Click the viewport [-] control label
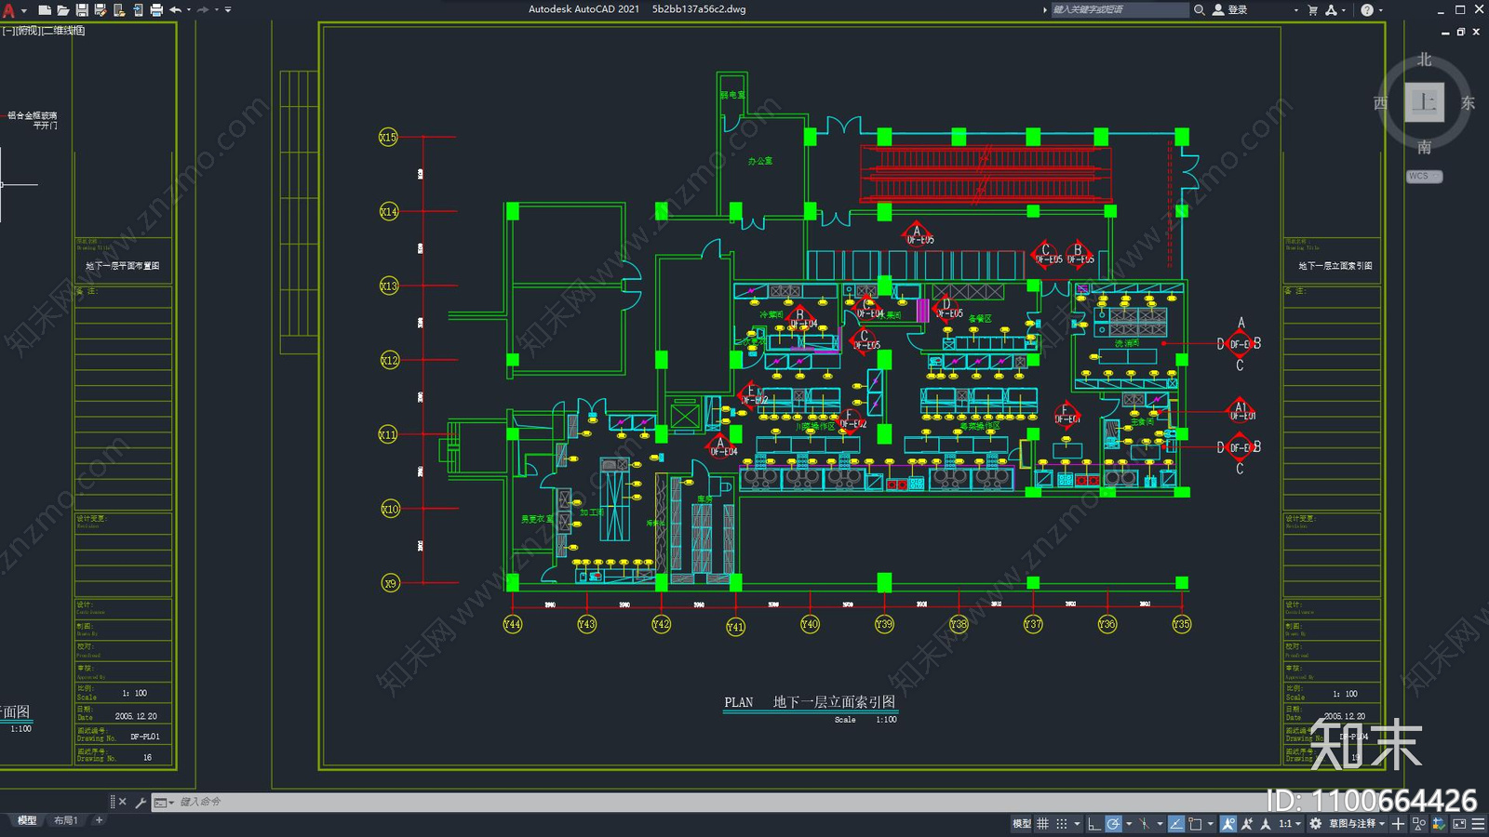 (7, 31)
